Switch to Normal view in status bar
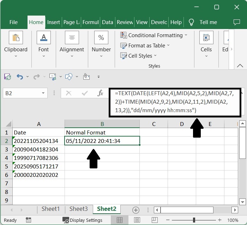Image resolution: width=247 pixels, height=225 pixels. (120, 220)
